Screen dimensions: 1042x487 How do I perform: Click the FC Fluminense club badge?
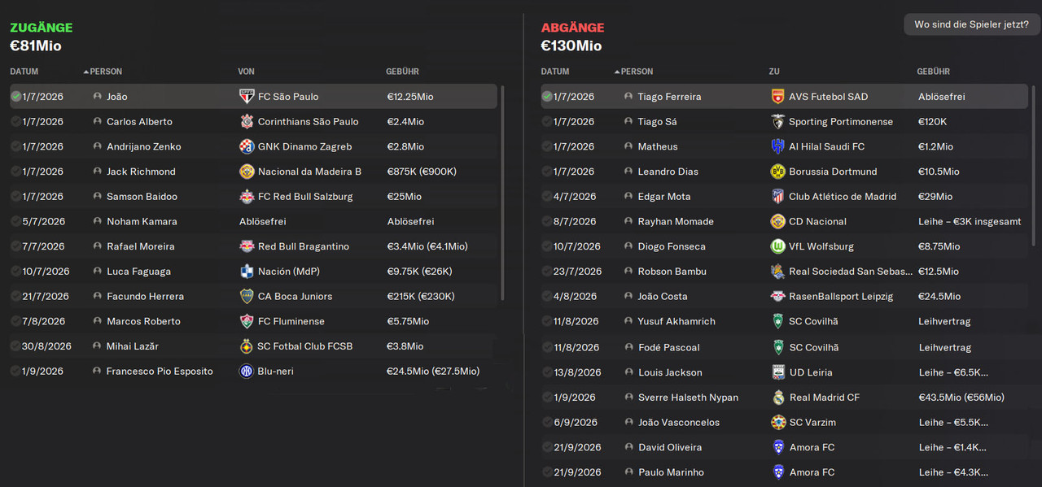(x=247, y=321)
